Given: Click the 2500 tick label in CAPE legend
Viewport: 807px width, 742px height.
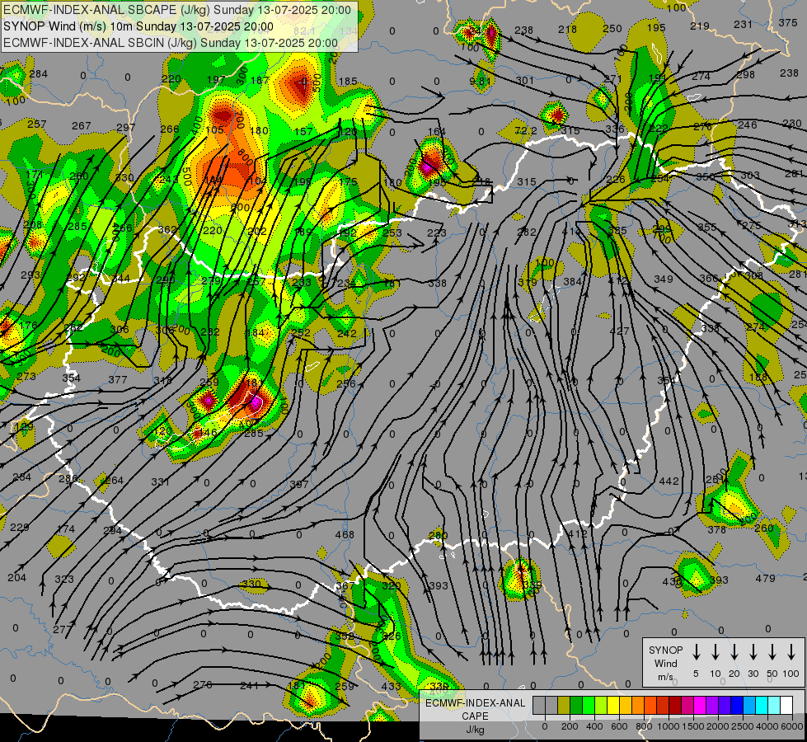Looking at the screenshot, I should (743, 726).
